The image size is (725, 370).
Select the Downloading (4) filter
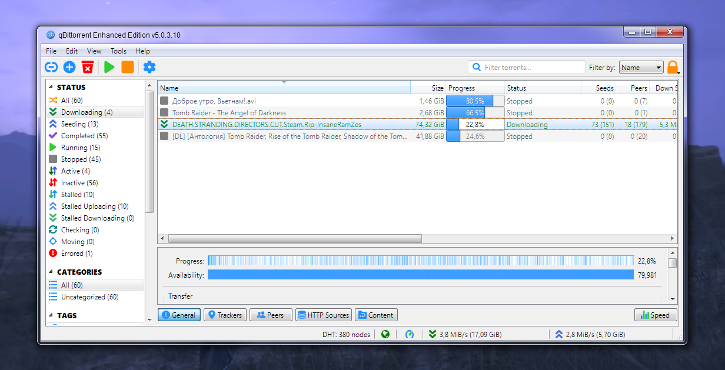click(x=95, y=112)
